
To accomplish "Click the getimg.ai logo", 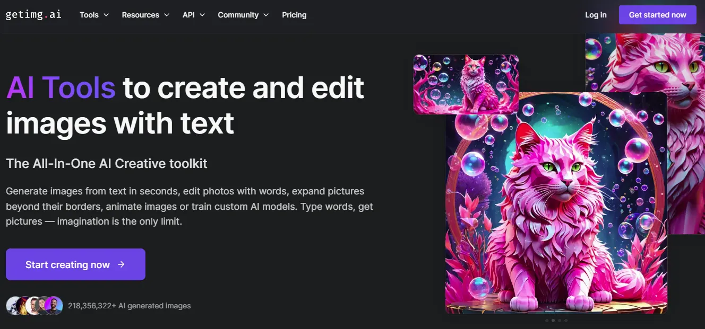I will (x=33, y=15).
